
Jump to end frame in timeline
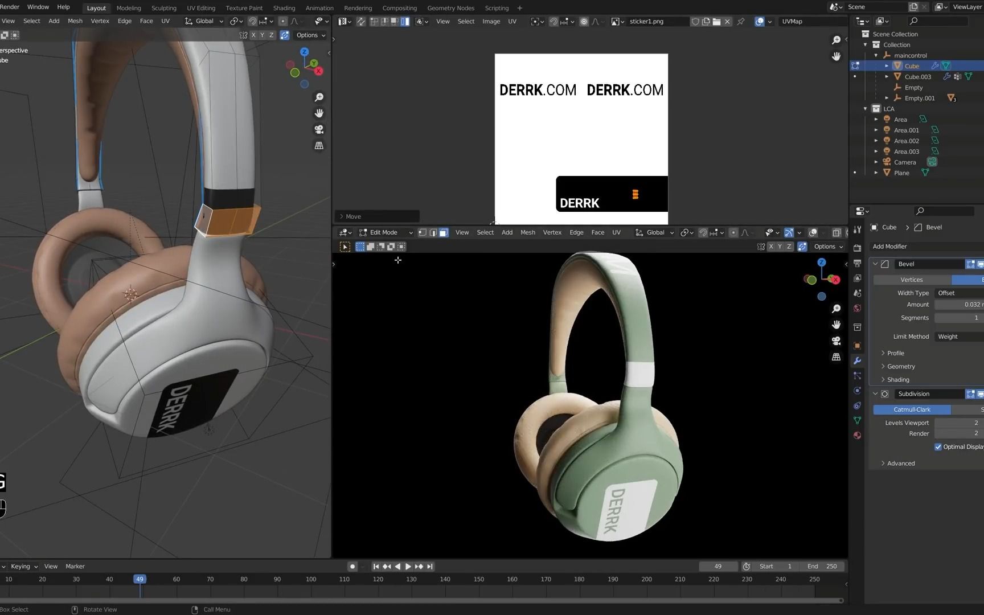pos(430,567)
